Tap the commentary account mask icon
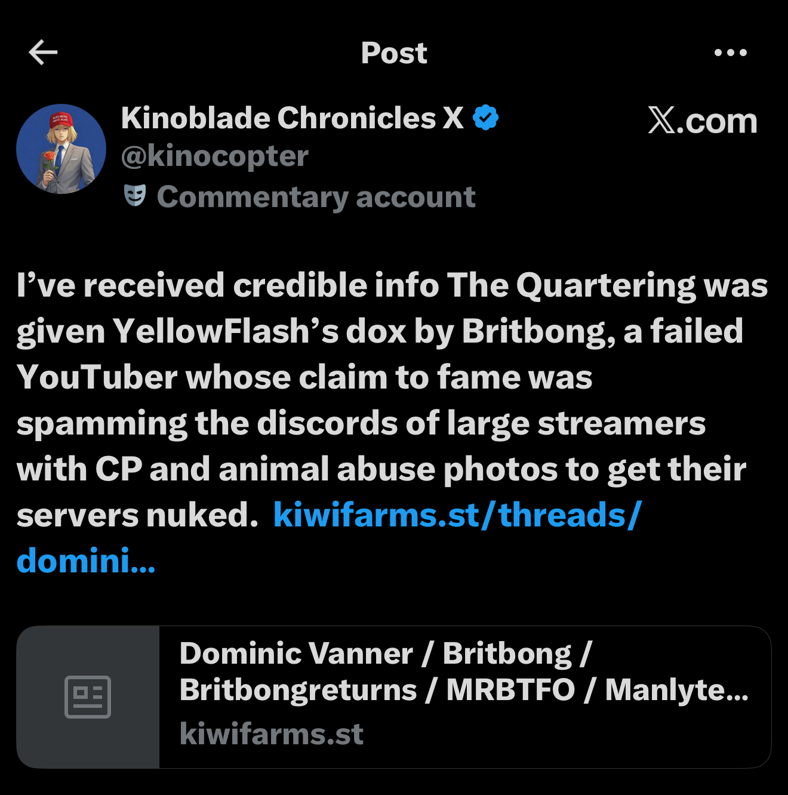Image resolution: width=788 pixels, height=795 pixels. [x=135, y=195]
